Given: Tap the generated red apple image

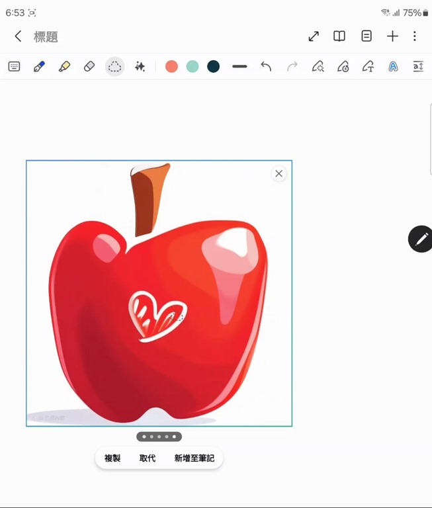Looking at the screenshot, I should click(159, 293).
